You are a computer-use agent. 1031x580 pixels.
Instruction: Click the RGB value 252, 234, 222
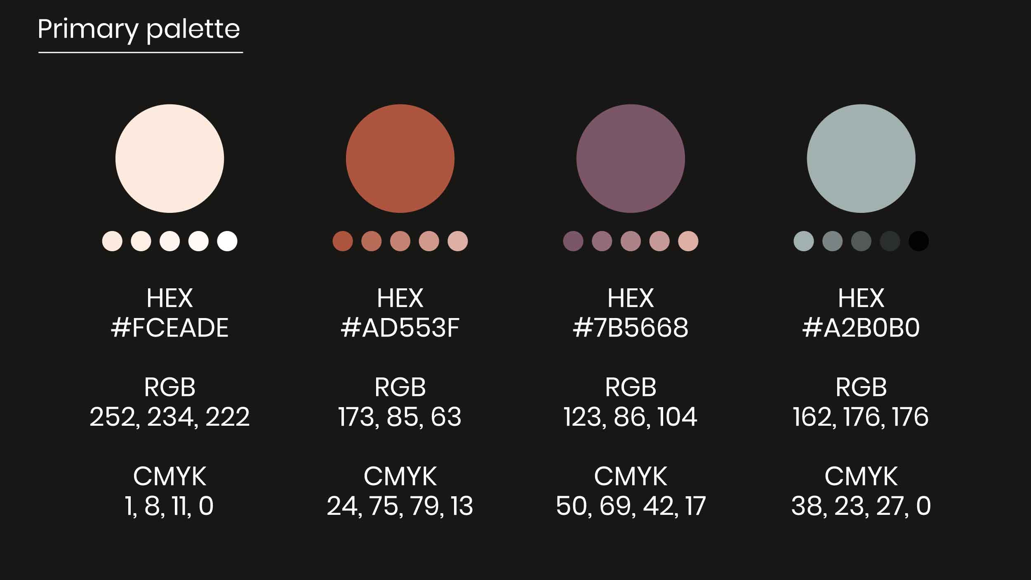[169, 417]
